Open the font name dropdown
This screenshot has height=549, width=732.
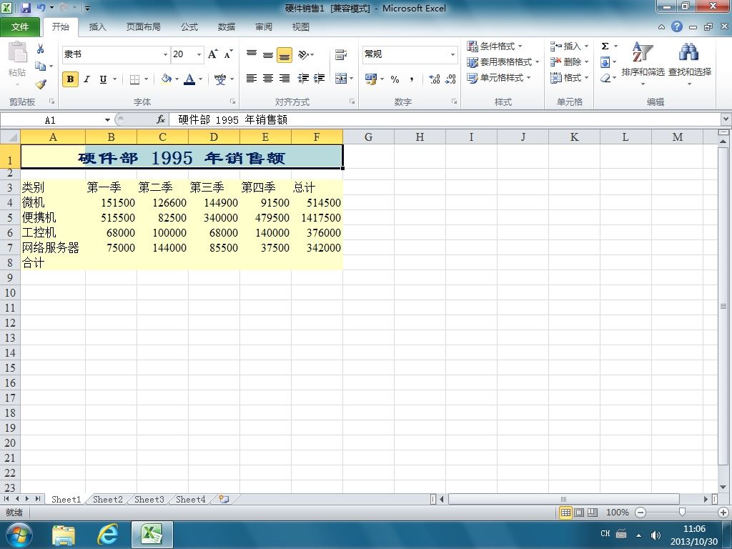click(165, 54)
